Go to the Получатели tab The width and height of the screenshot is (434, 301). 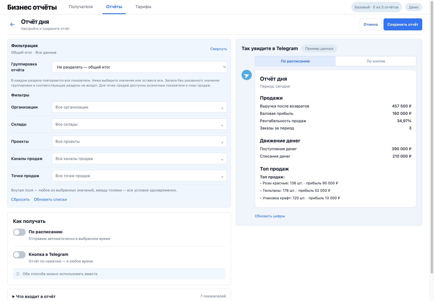point(81,7)
